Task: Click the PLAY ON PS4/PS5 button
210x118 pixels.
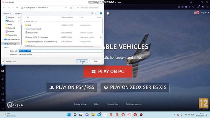Action: coord(72,88)
